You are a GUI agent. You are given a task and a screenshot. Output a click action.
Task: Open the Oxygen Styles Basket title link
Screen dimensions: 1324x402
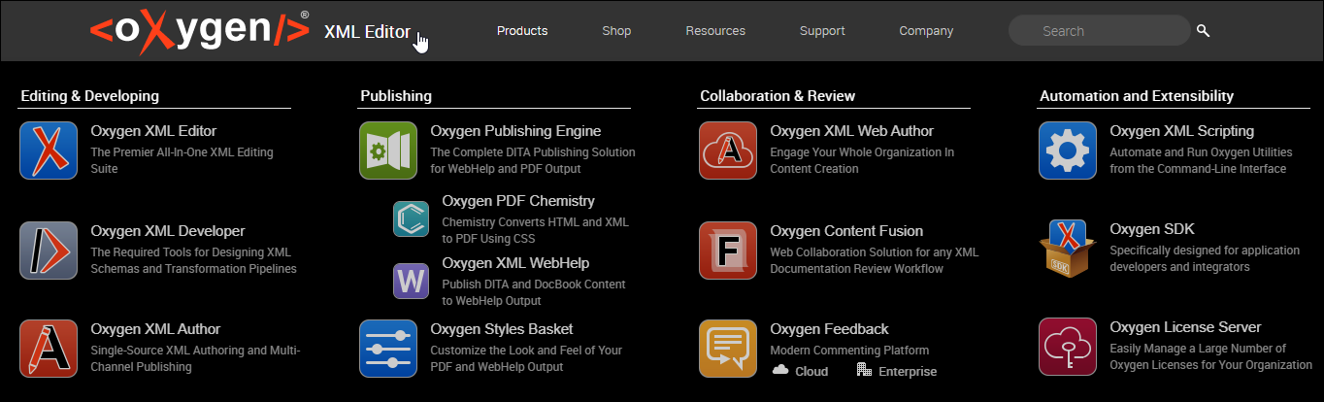click(x=502, y=329)
